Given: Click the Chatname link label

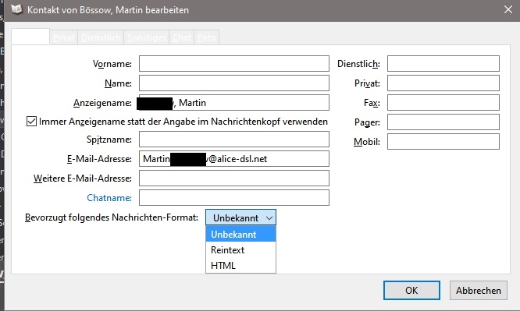Looking at the screenshot, I should [x=109, y=198].
